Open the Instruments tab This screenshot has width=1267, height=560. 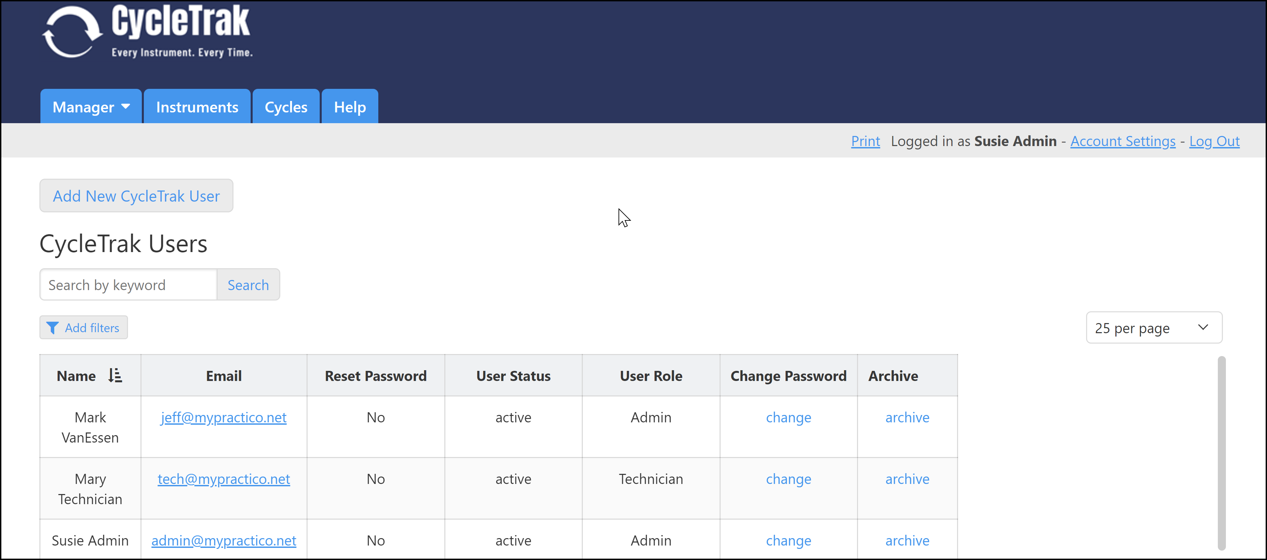(x=197, y=107)
